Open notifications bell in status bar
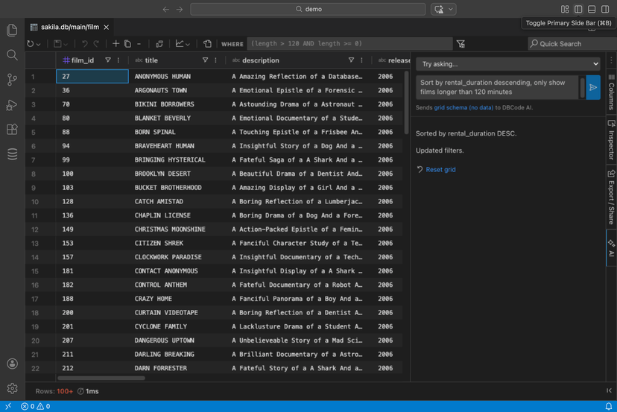This screenshot has height=412, width=617. [x=608, y=406]
